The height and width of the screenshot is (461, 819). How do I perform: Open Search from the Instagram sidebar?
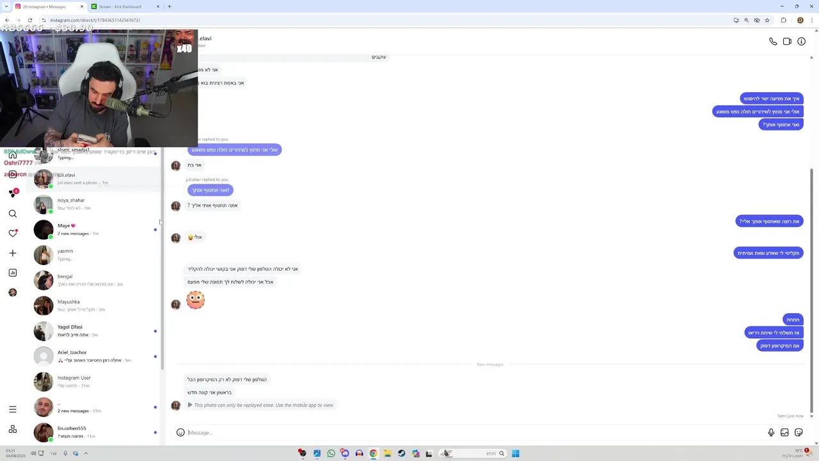coord(12,214)
